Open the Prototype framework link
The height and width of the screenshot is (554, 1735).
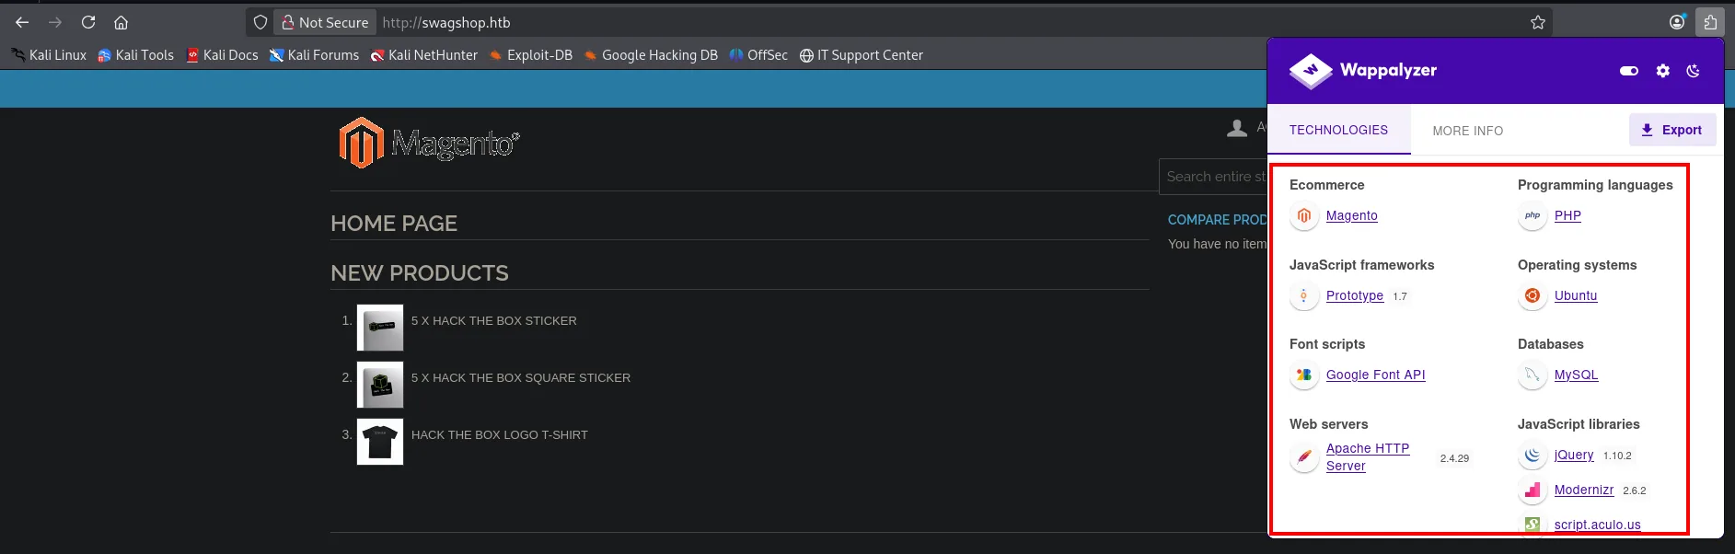point(1355,295)
